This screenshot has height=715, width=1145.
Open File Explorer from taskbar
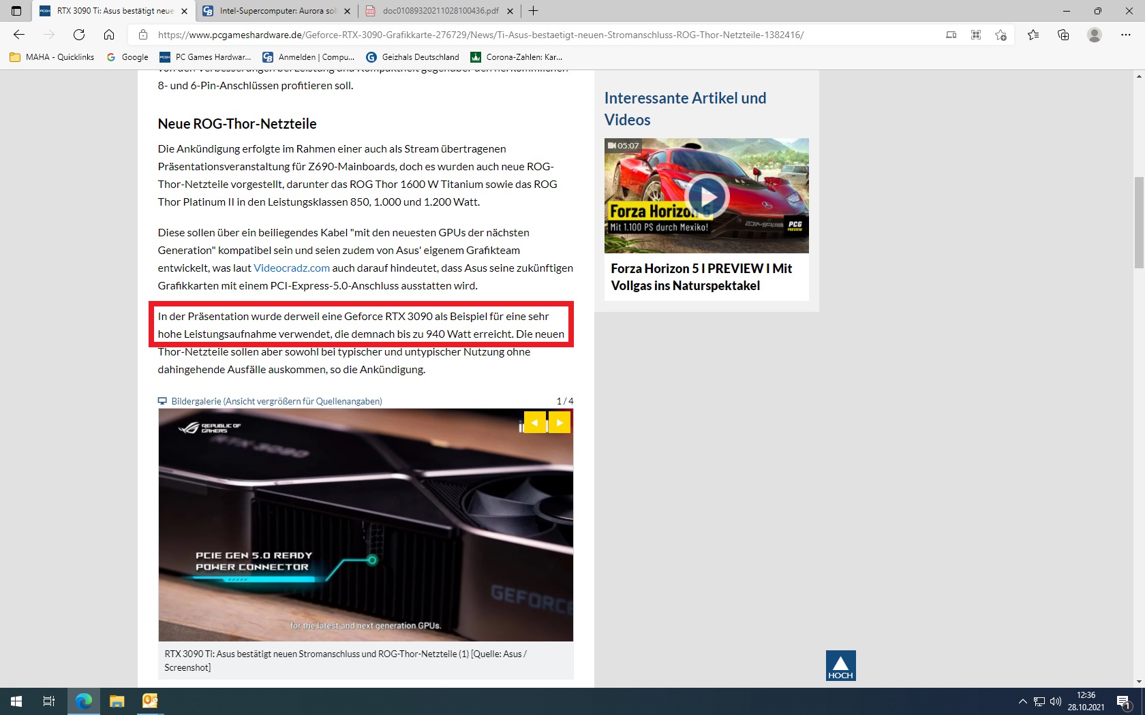point(117,701)
